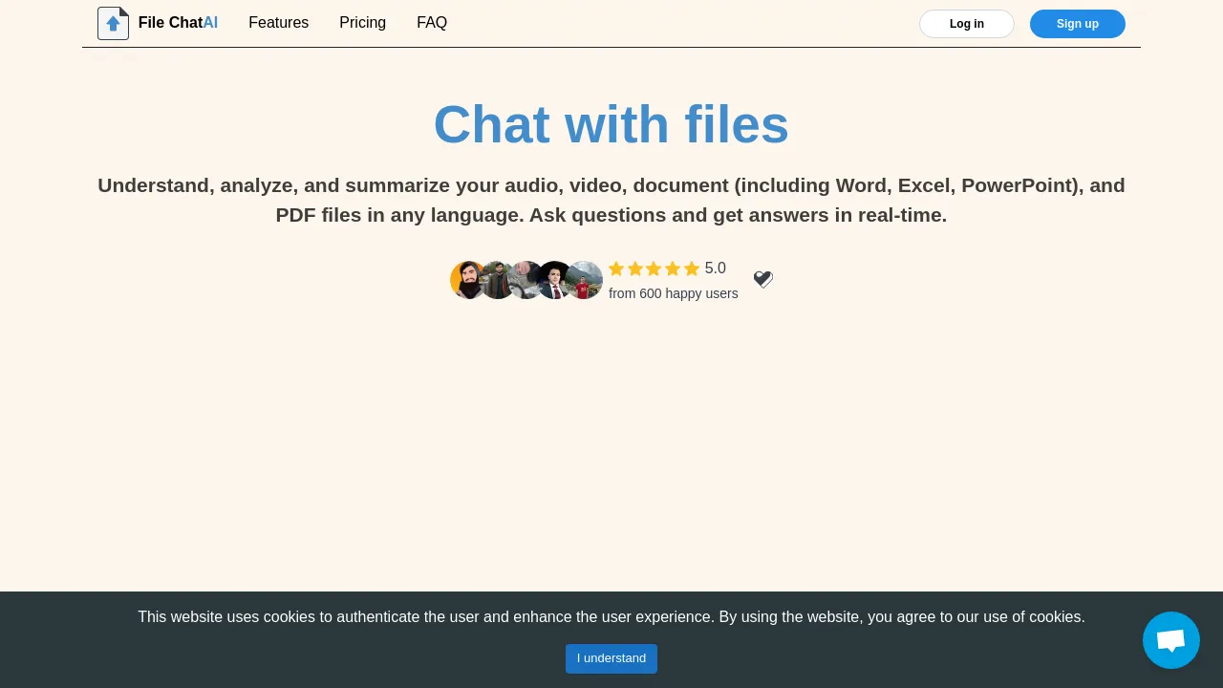Click the from 600 happy users text
Image resolution: width=1223 pixels, height=688 pixels.
[x=673, y=293]
